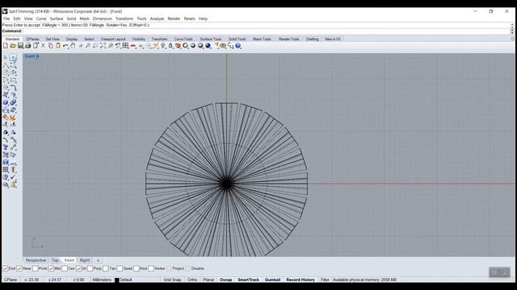This screenshot has height=290, width=517.
Task: Open the Curve menu
Action: (x=41, y=19)
